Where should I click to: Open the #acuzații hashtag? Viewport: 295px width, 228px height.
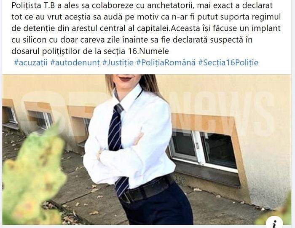pos(31,62)
